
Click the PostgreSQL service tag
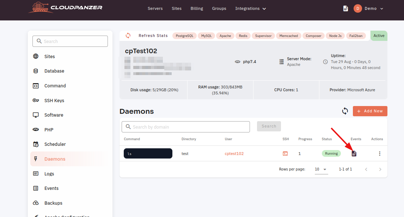point(184,36)
